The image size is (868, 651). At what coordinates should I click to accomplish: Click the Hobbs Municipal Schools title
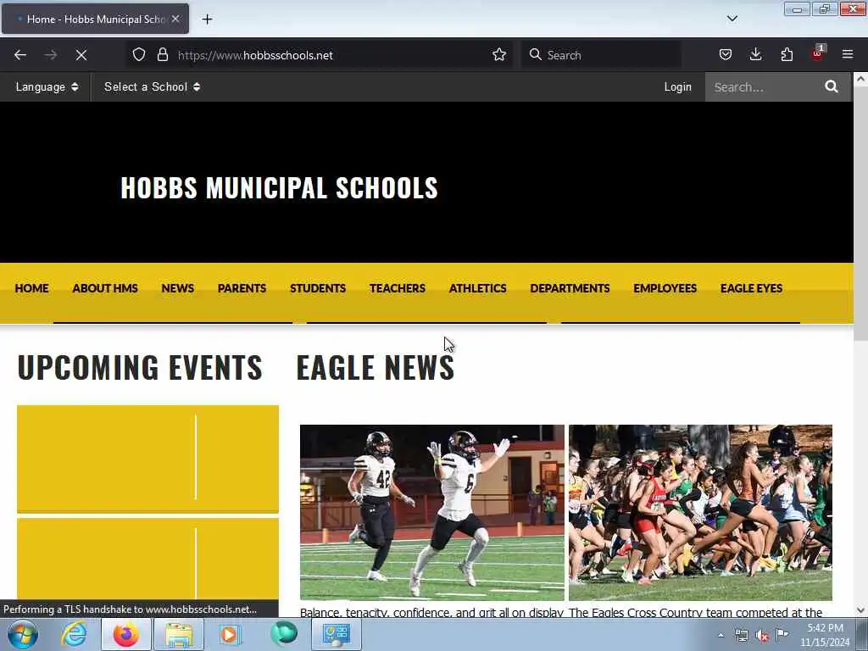click(x=280, y=187)
